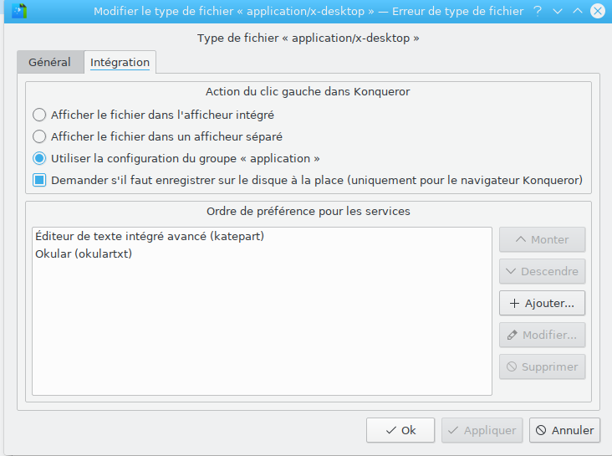Cancel the dialog with Annuler
This screenshot has width=612, height=456.
coord(564,430)
